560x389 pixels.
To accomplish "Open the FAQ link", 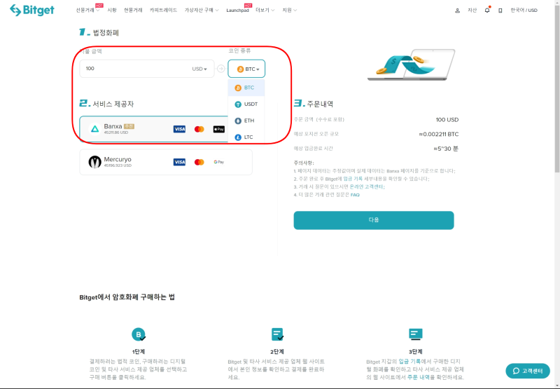I will 355,195.
